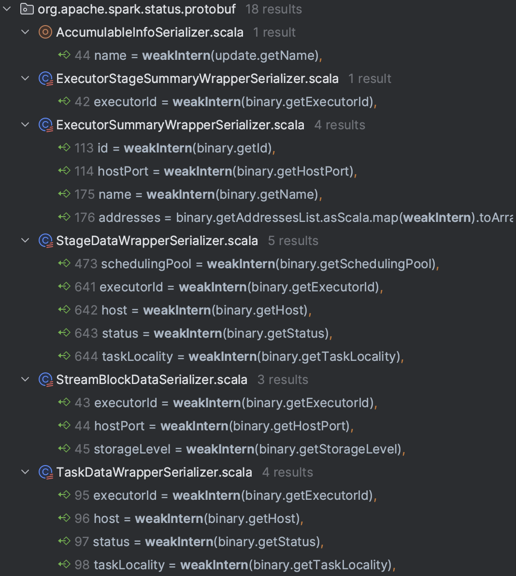The width and height of the screenshot is (516, 576).
Task: Click usage icon on line 42 executorId result
Action: 64,101
